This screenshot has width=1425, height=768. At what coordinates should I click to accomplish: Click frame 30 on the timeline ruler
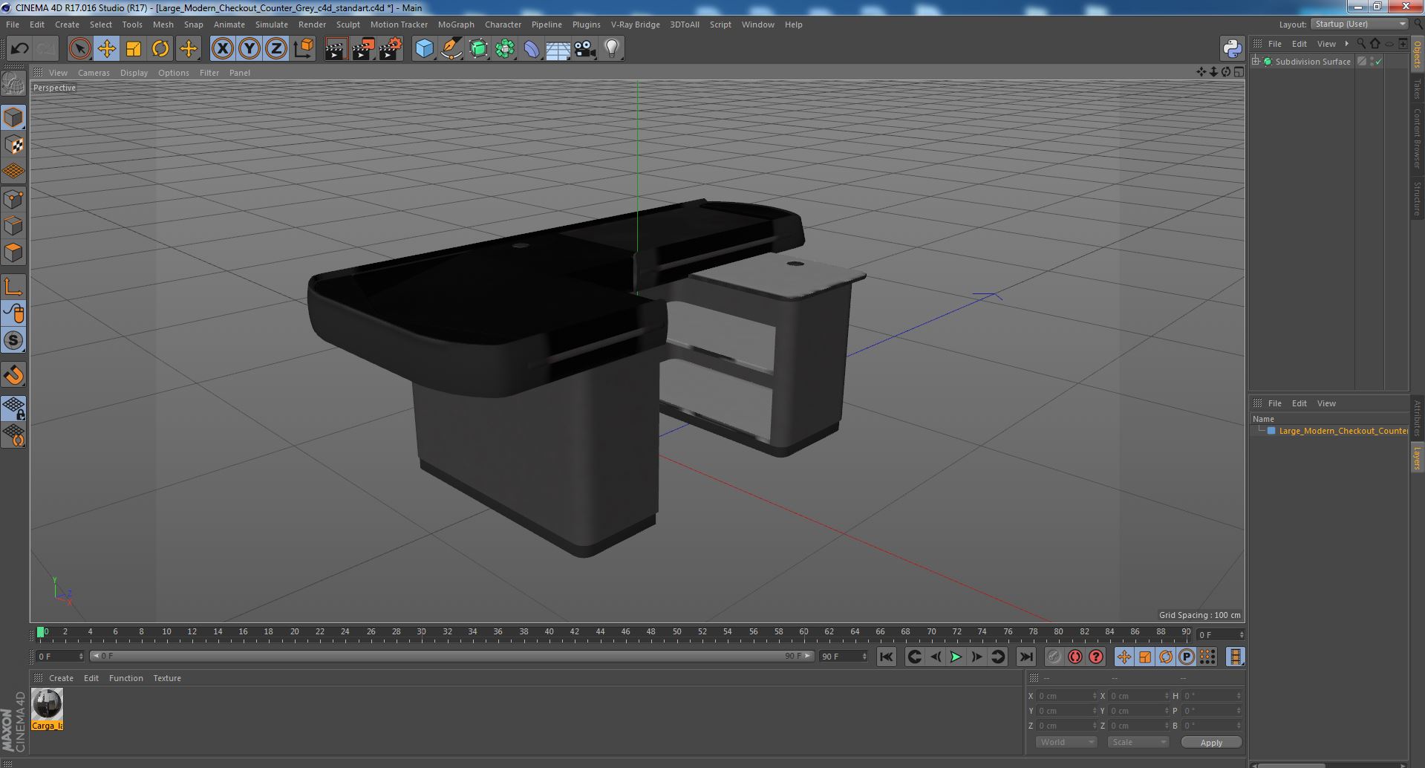point(421,632)
